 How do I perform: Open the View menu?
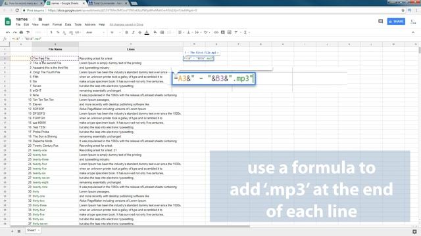point(36,25)
